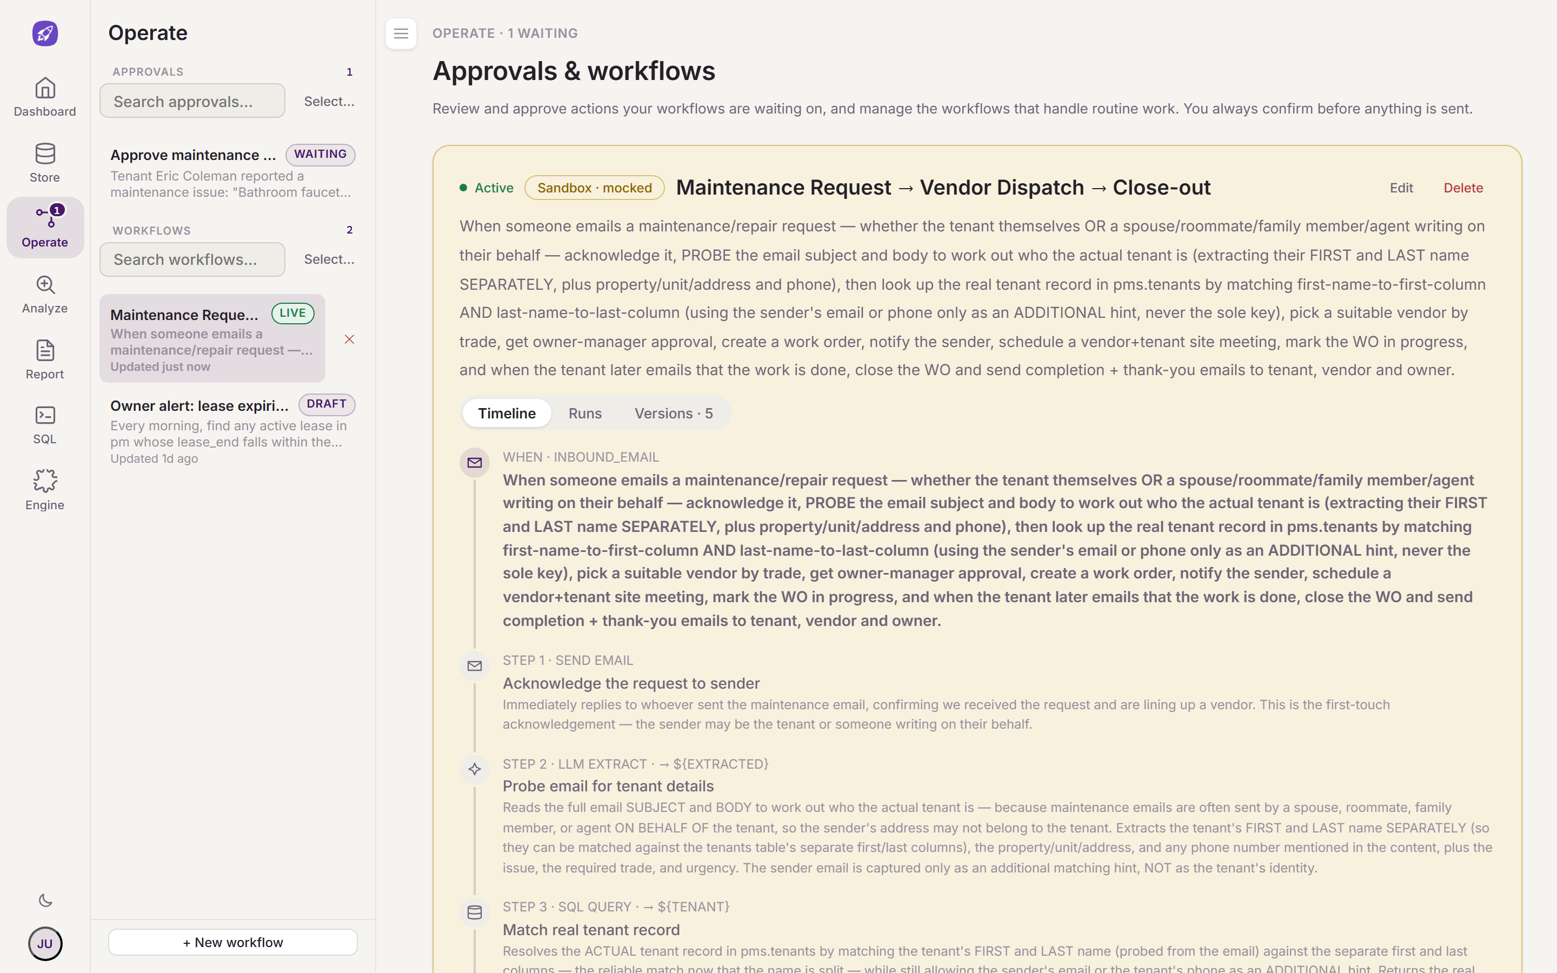Click the Approvals & workflows heading
This screenshot has height=973, width=1557.
(574, 71)
